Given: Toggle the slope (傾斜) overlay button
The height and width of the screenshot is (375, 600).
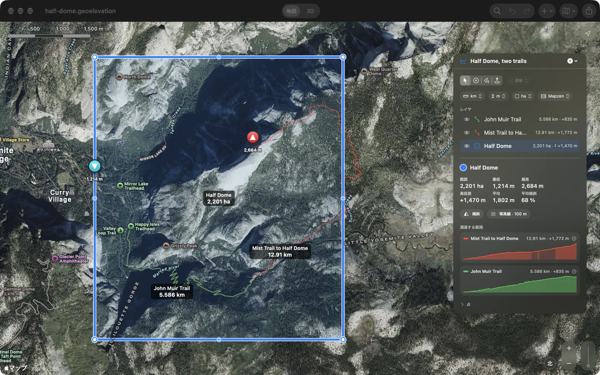Looking at the screenshot, I should coord(472,214).
